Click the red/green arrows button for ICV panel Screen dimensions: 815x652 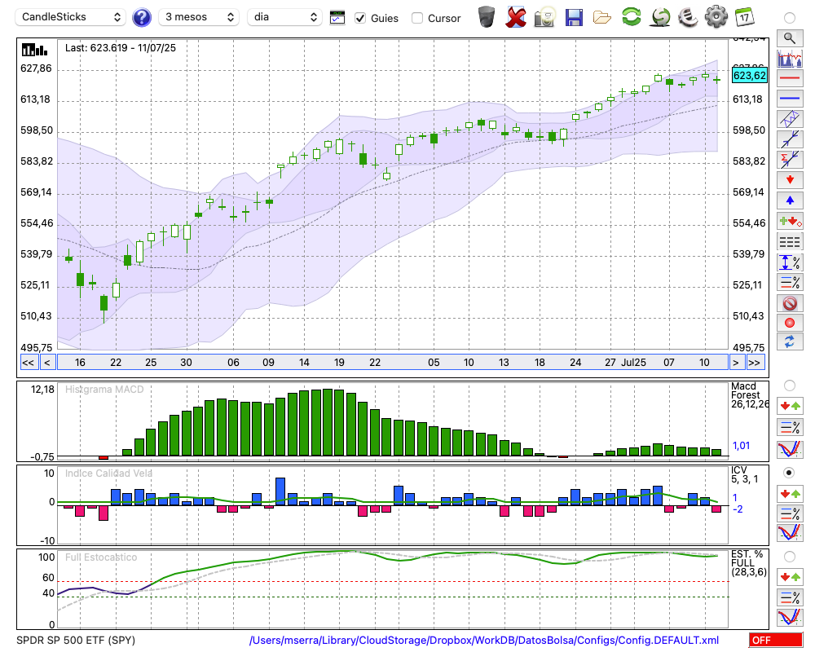[x=790, y=493]
